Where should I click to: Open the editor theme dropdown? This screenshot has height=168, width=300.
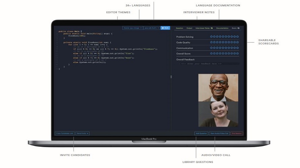(132, 28)
